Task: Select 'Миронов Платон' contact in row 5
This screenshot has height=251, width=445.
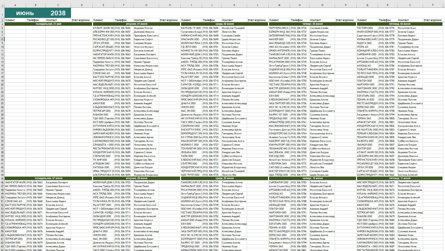Action: click(146, 28)
